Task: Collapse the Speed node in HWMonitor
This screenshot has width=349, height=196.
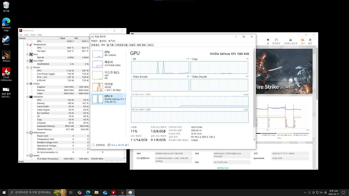Action: click(x=27, y=156)
